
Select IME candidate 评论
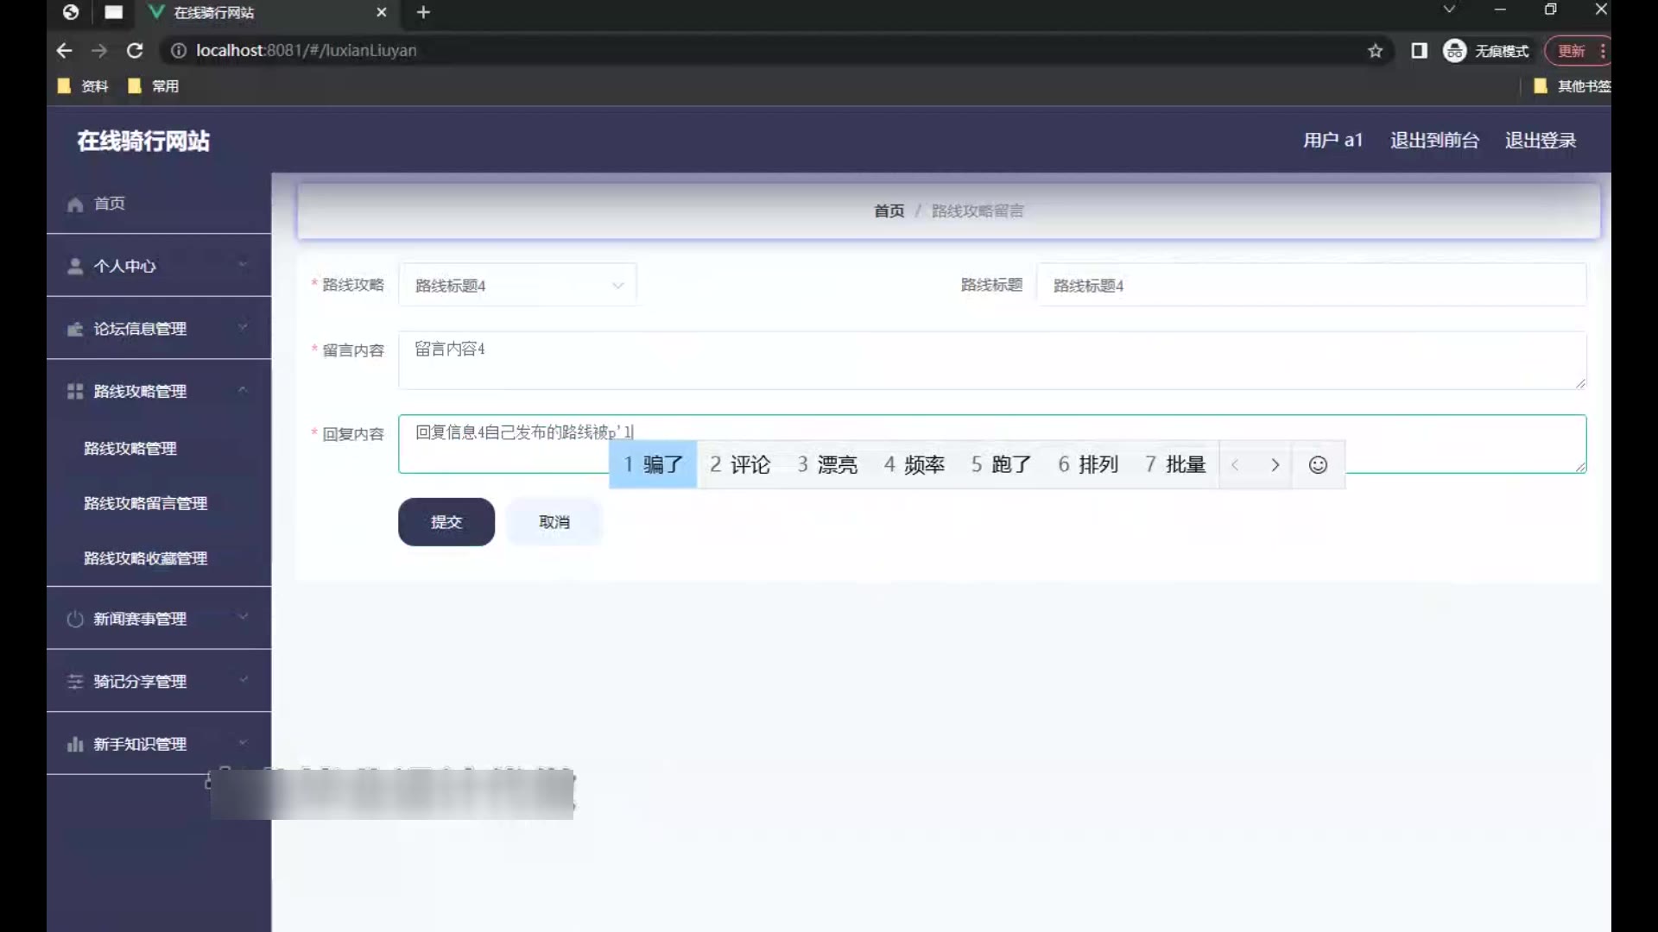click(x=740, y=465)
